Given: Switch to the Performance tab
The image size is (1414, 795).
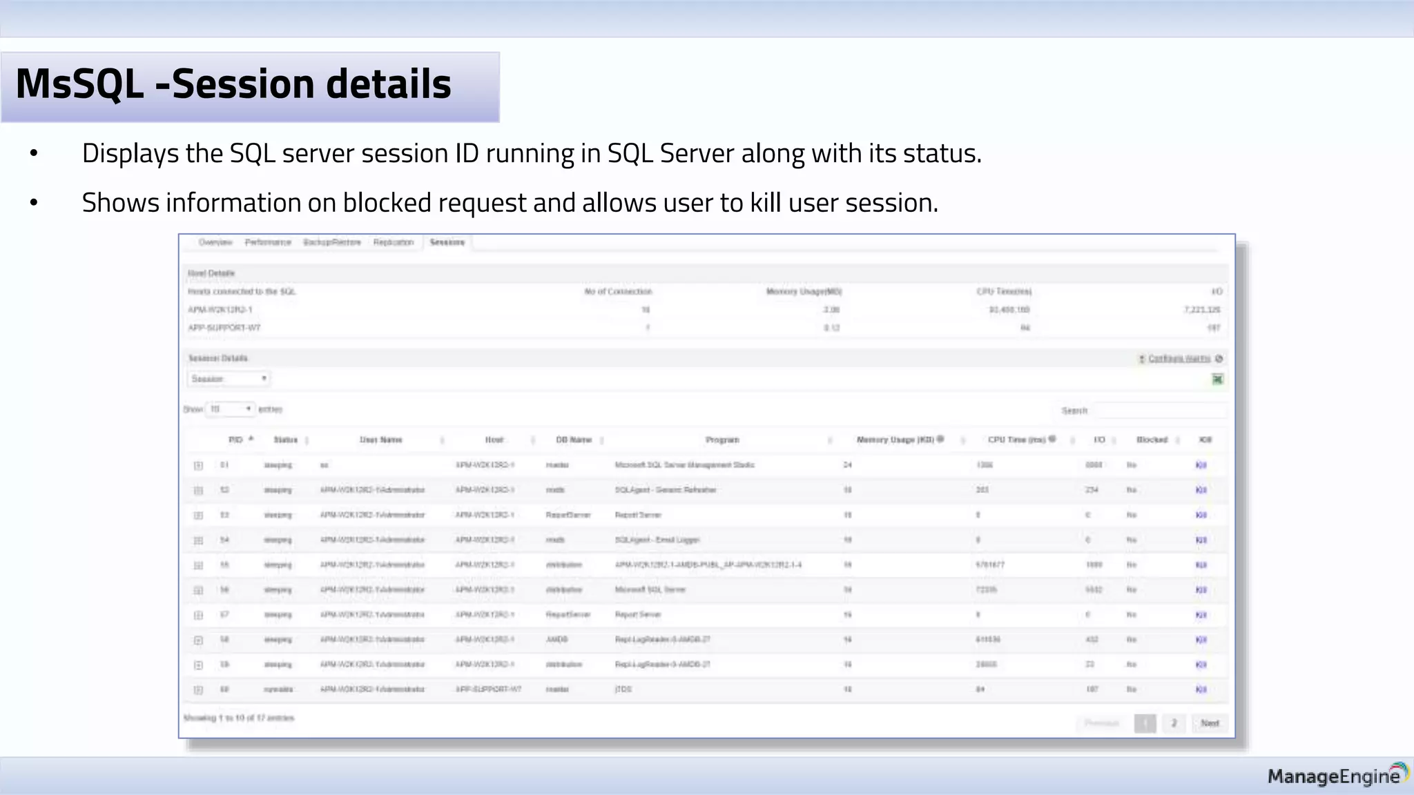Looking at the screenshot, I should pyautogui.click(x=268, y=242).
